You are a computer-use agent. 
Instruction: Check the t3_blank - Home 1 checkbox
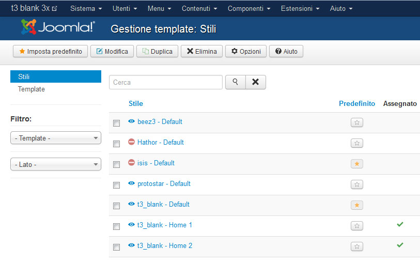click(x=117, y=227)
